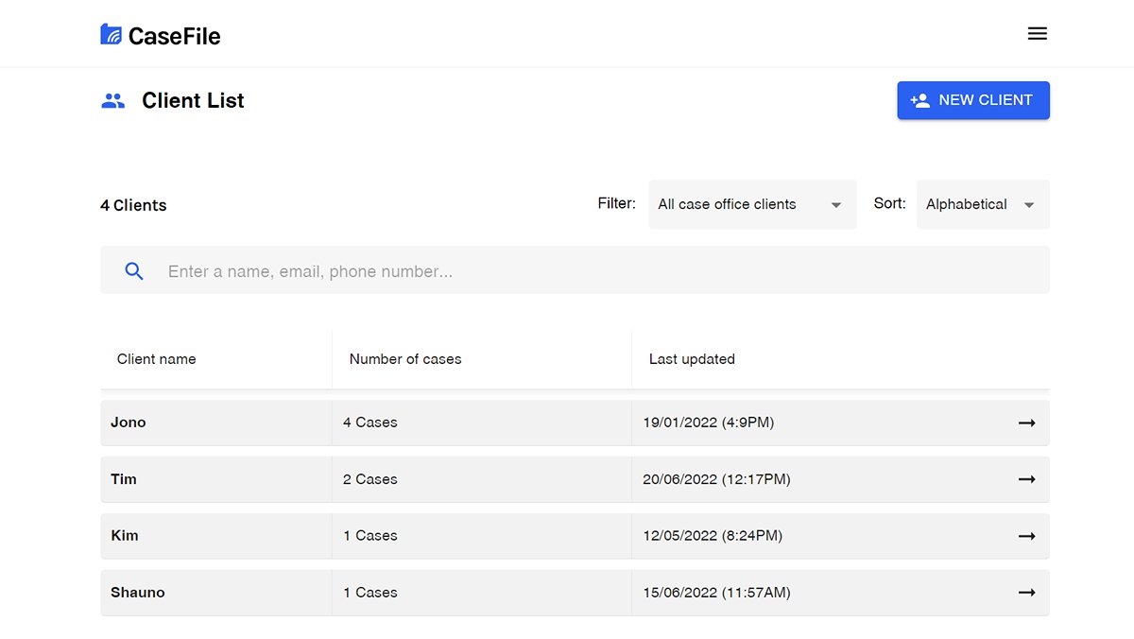Click the search magnifier icon

click(x=133, y=270)
